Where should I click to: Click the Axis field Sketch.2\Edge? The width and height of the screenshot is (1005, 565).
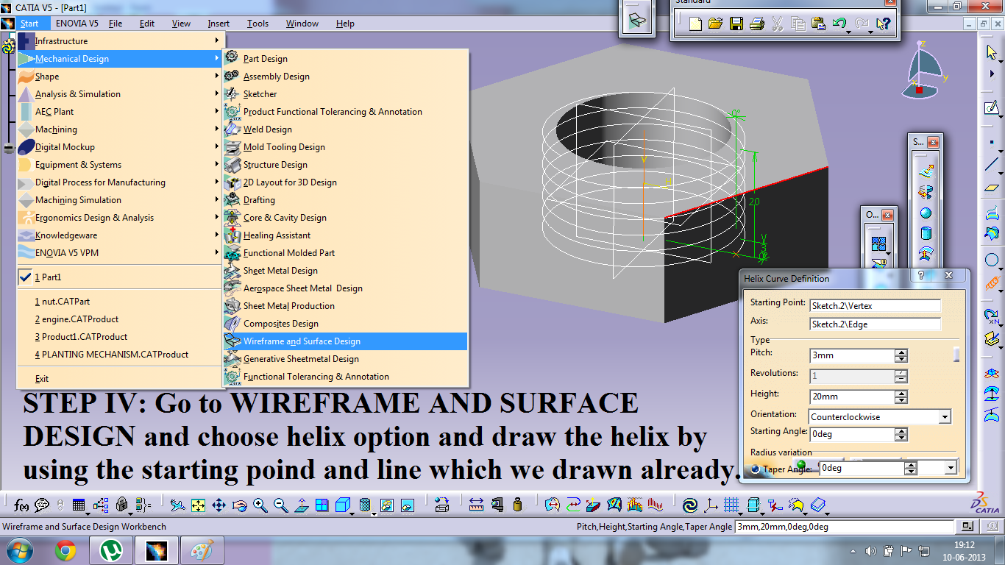pyautogui.click(x=875, y=324)
